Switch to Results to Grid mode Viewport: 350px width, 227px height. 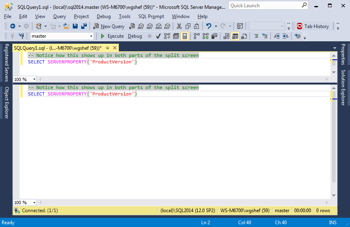pyautogui.click(x=235, y=36)
